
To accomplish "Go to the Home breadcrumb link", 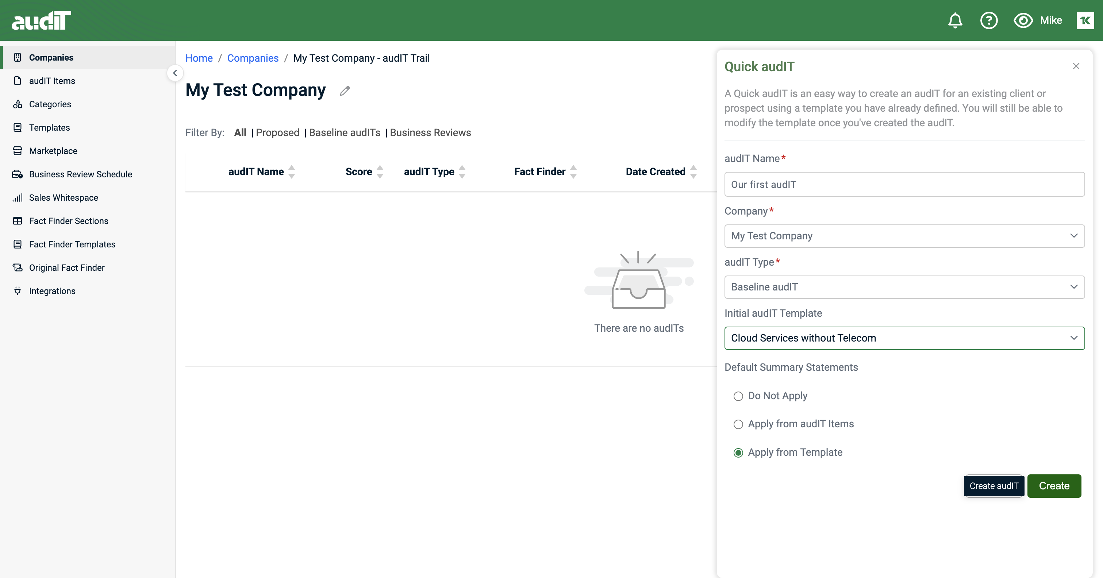I will click(199, 58).
